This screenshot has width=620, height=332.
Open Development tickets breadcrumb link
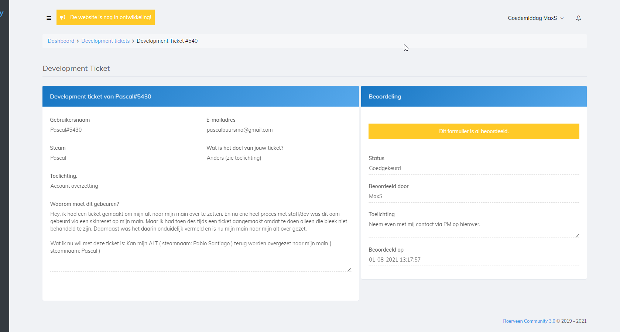106,41
